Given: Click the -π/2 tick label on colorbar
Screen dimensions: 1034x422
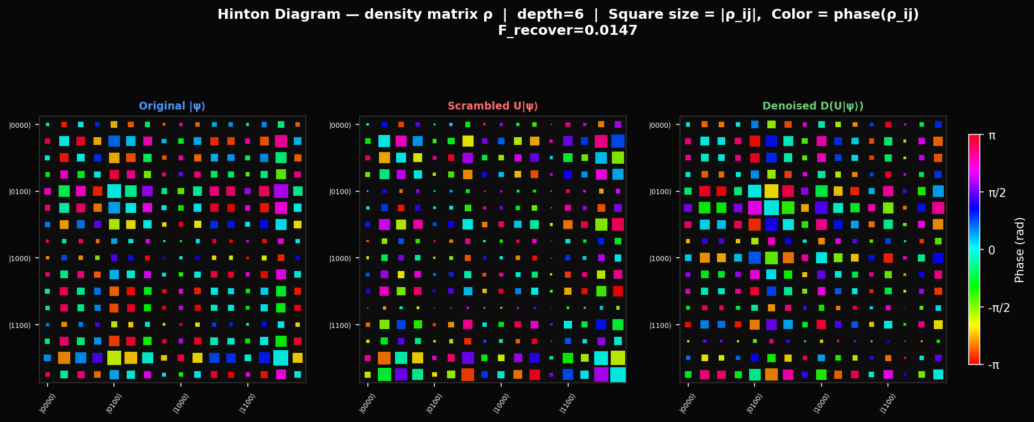Looking at the screenshot, I should pos(999,308).
